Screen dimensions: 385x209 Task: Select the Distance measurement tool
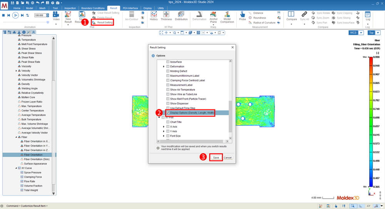tap(256, 13)
